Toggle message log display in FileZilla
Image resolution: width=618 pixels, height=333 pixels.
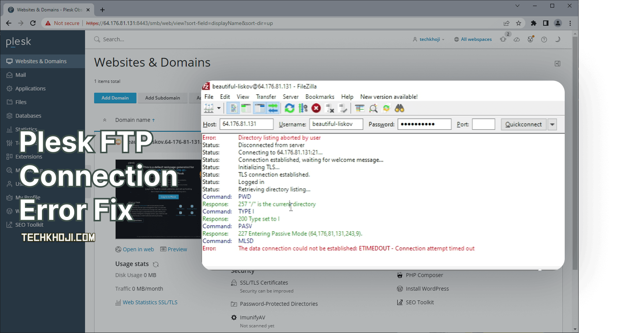click(233, 109)
